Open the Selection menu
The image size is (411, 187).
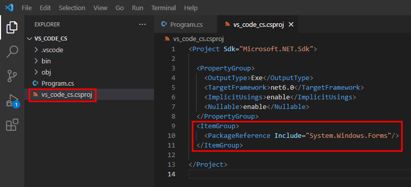click(72, 8)
